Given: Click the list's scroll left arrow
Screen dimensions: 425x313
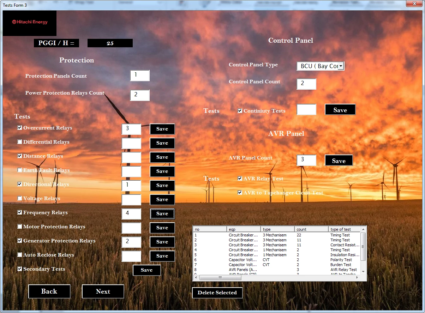Looking at the screenshot, I should coord(196,278).
